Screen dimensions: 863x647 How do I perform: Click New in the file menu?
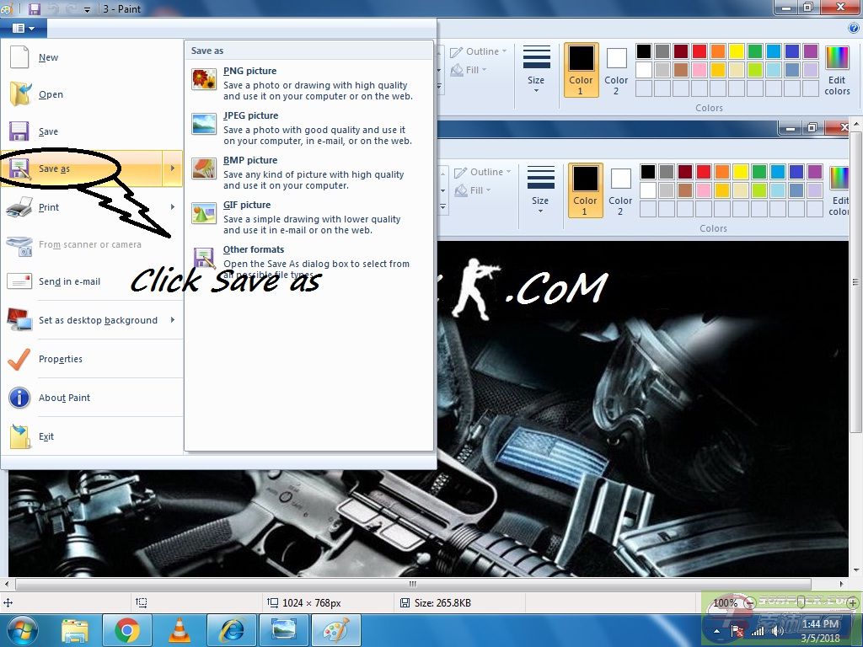click(48, 57)
